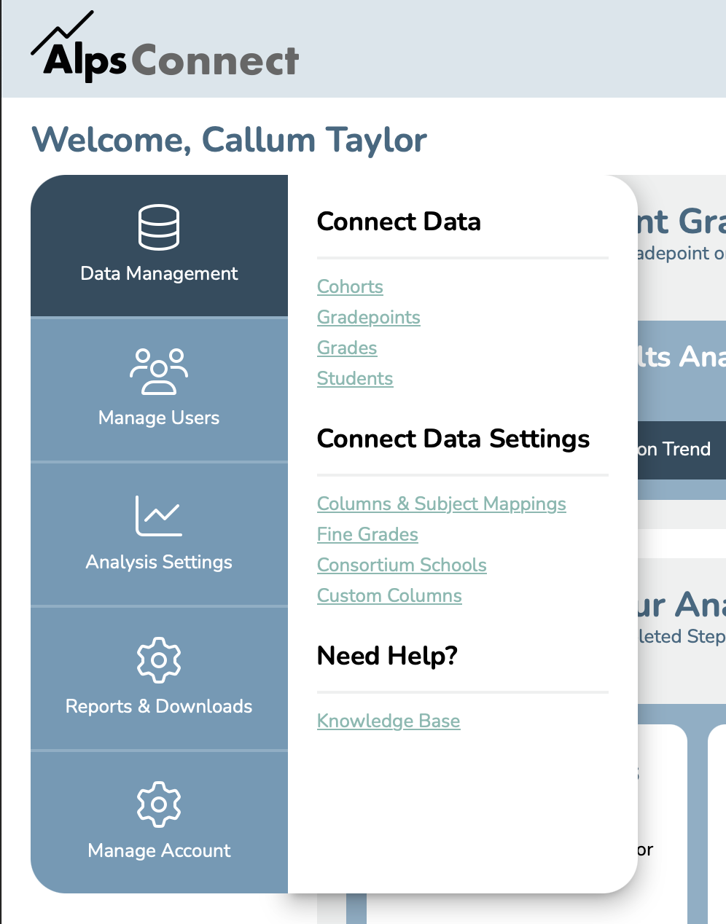726x924 pixels.
Task: Click the Manage Users people icon
Action: pos(159,372)
